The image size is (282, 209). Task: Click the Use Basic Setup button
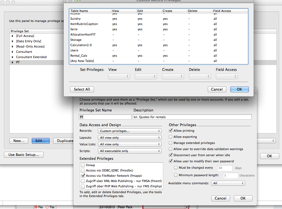tap(24, 155)
